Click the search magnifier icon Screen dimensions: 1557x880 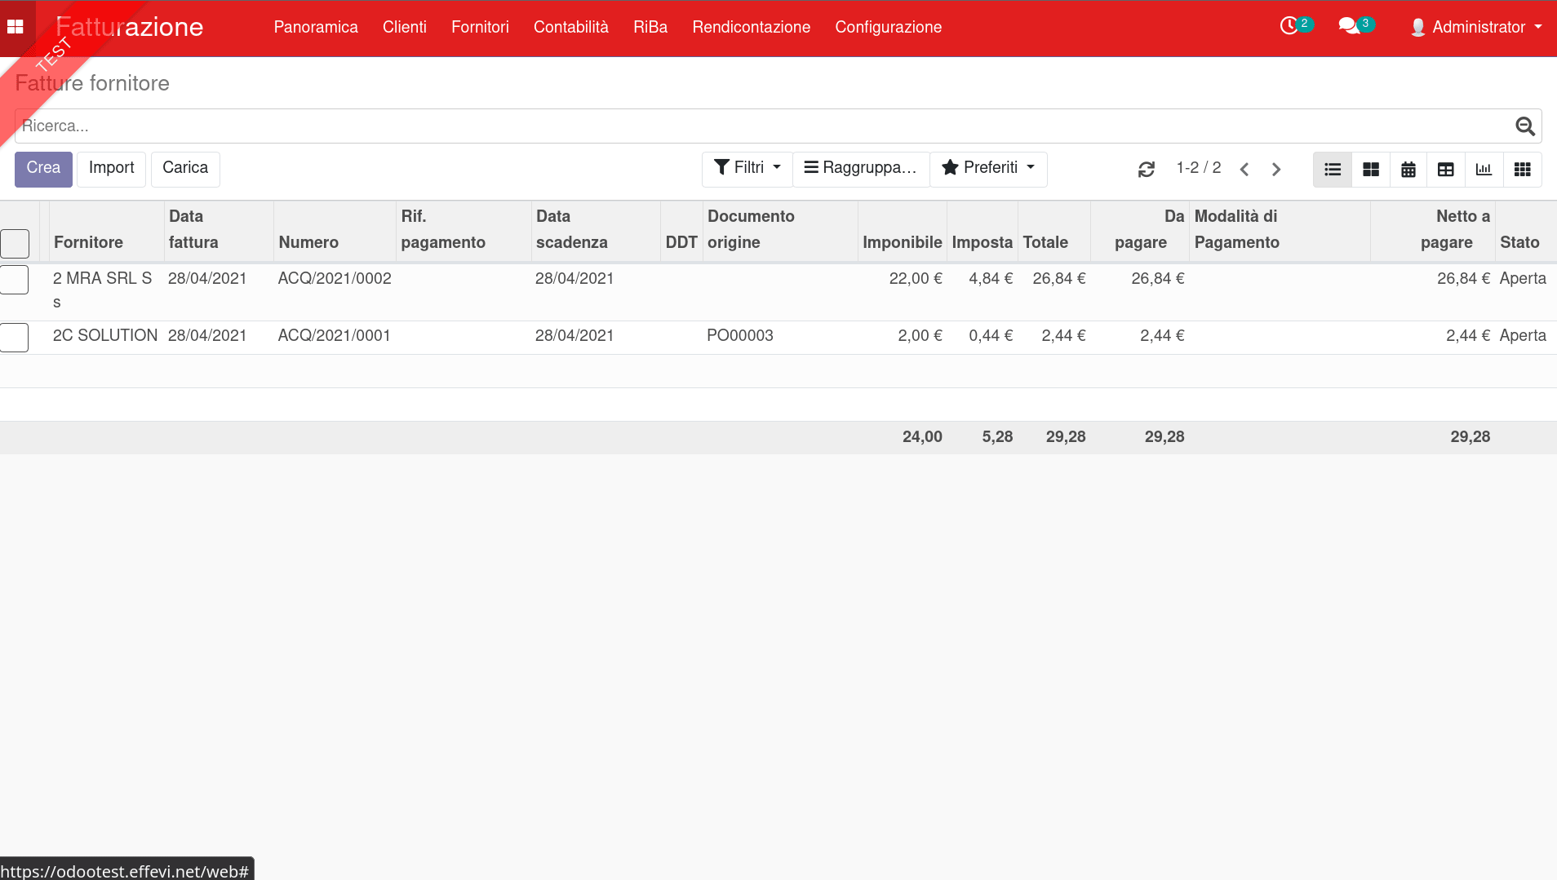pos(1524,126)
